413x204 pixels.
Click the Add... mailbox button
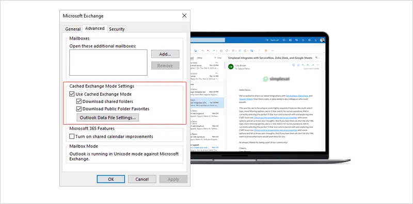coord(165,54)
